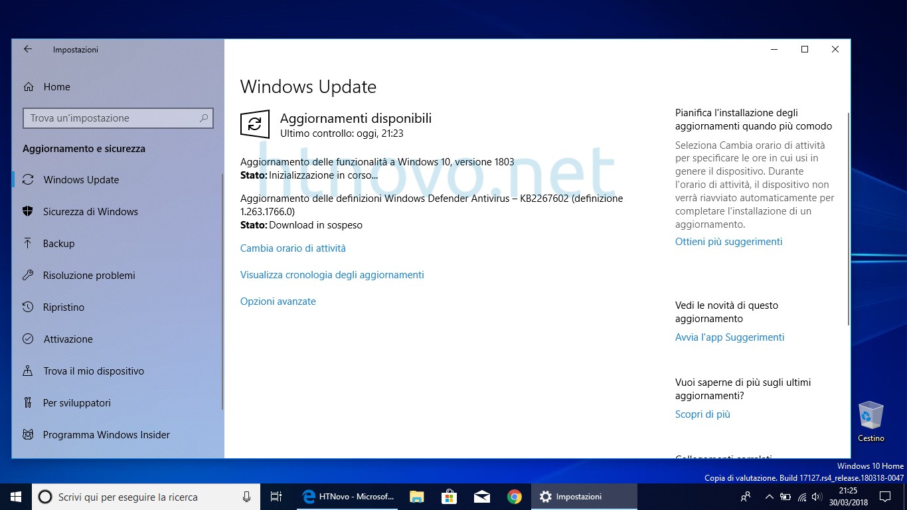Open Ripristino using its restore-clock icon
Image resolution: width=907 pixels, height=510 pixels.
[x=27, y=307]
